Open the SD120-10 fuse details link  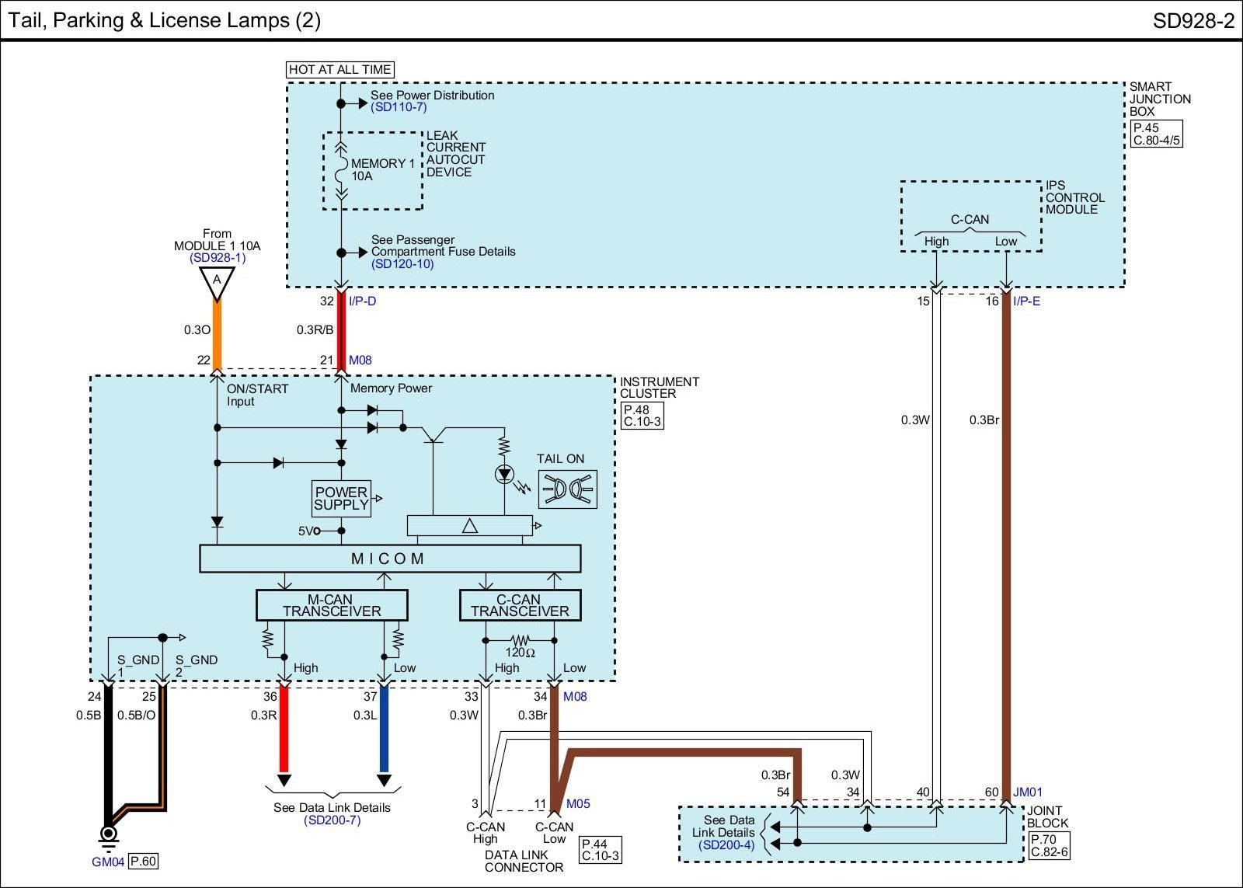coord(402,264)
